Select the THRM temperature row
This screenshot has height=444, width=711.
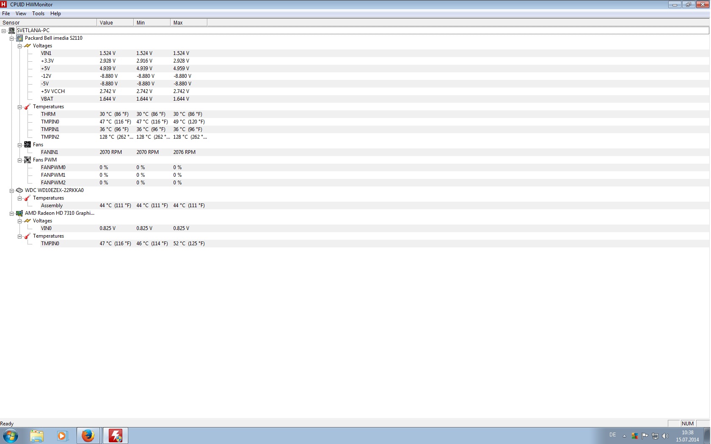point(374,114)
